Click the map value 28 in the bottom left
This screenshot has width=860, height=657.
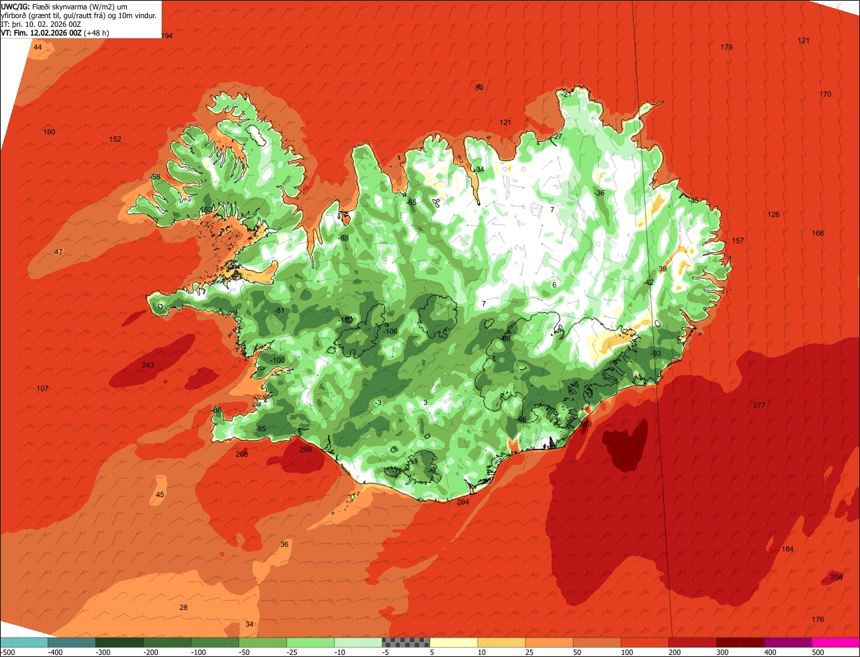pos(183,607)
